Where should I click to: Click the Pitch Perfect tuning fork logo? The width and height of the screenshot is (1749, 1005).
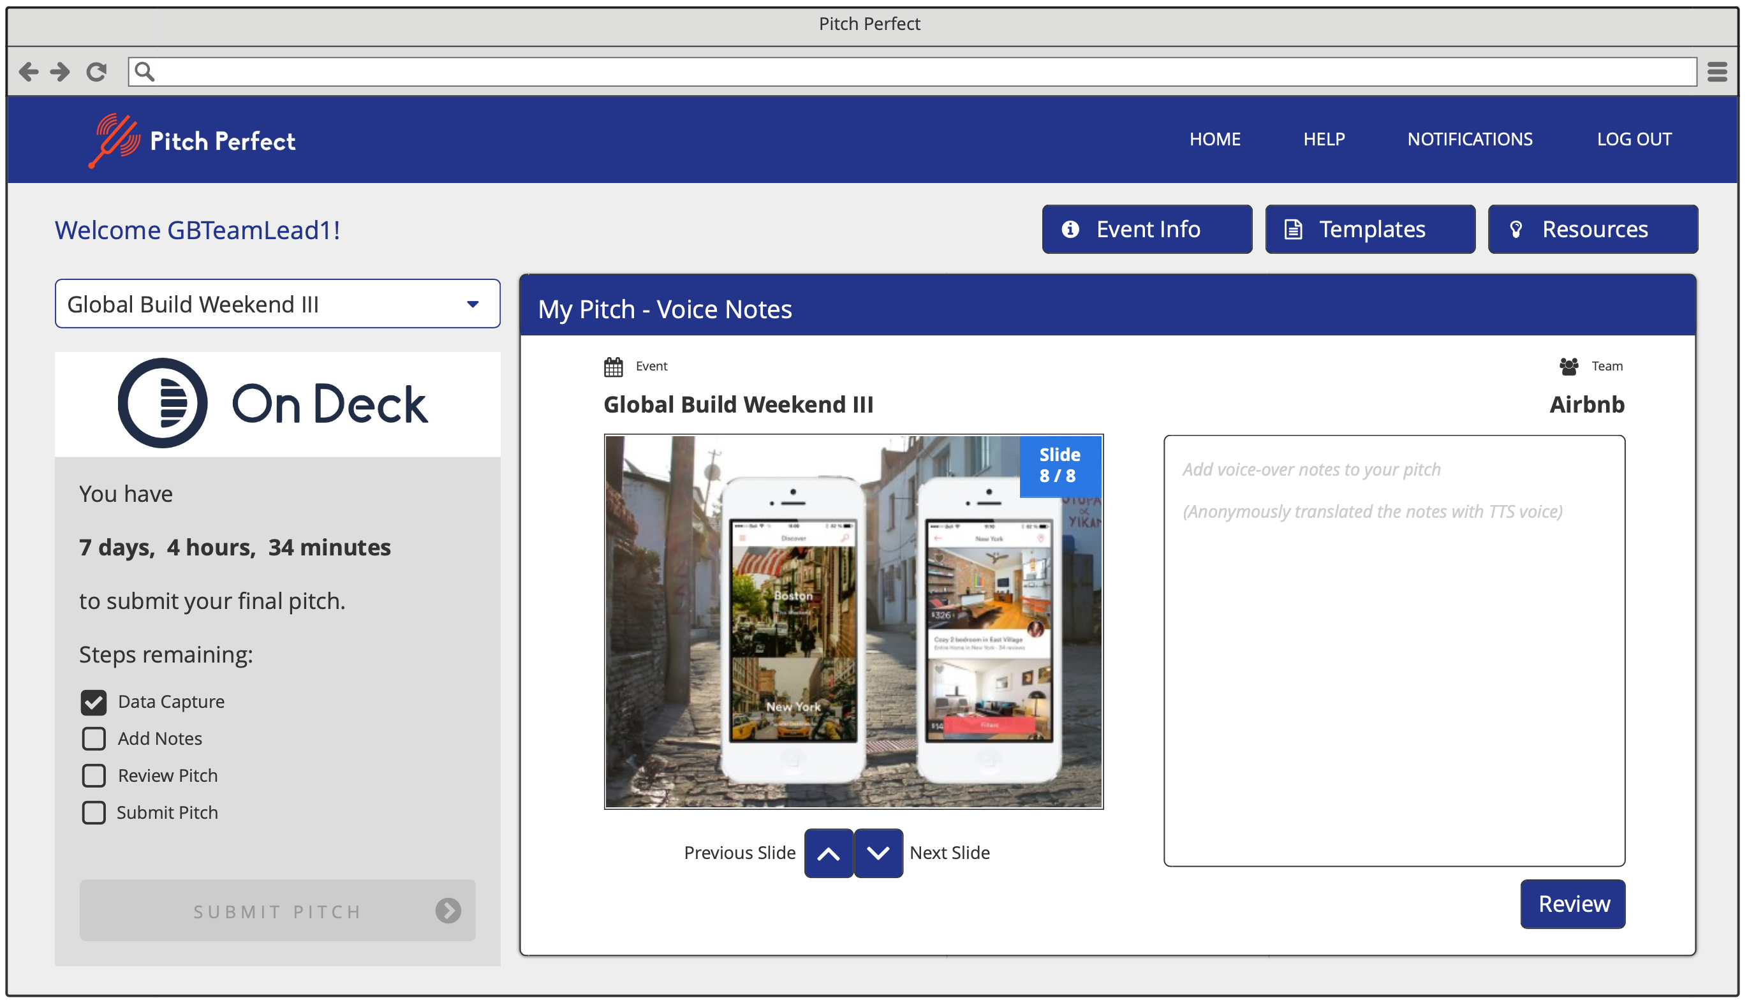pyautogui.click(x=115, y=140)
